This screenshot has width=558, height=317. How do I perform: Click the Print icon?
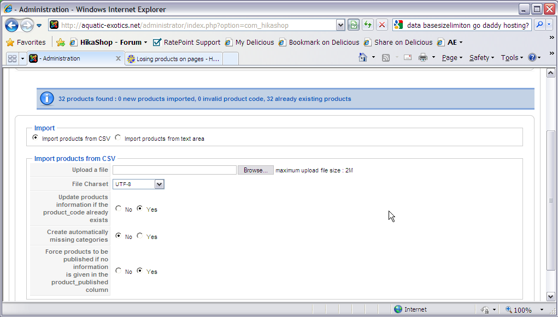(423, 57)
